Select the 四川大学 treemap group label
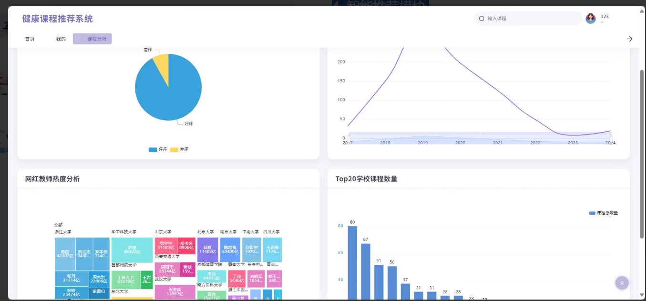 [272, 232]
